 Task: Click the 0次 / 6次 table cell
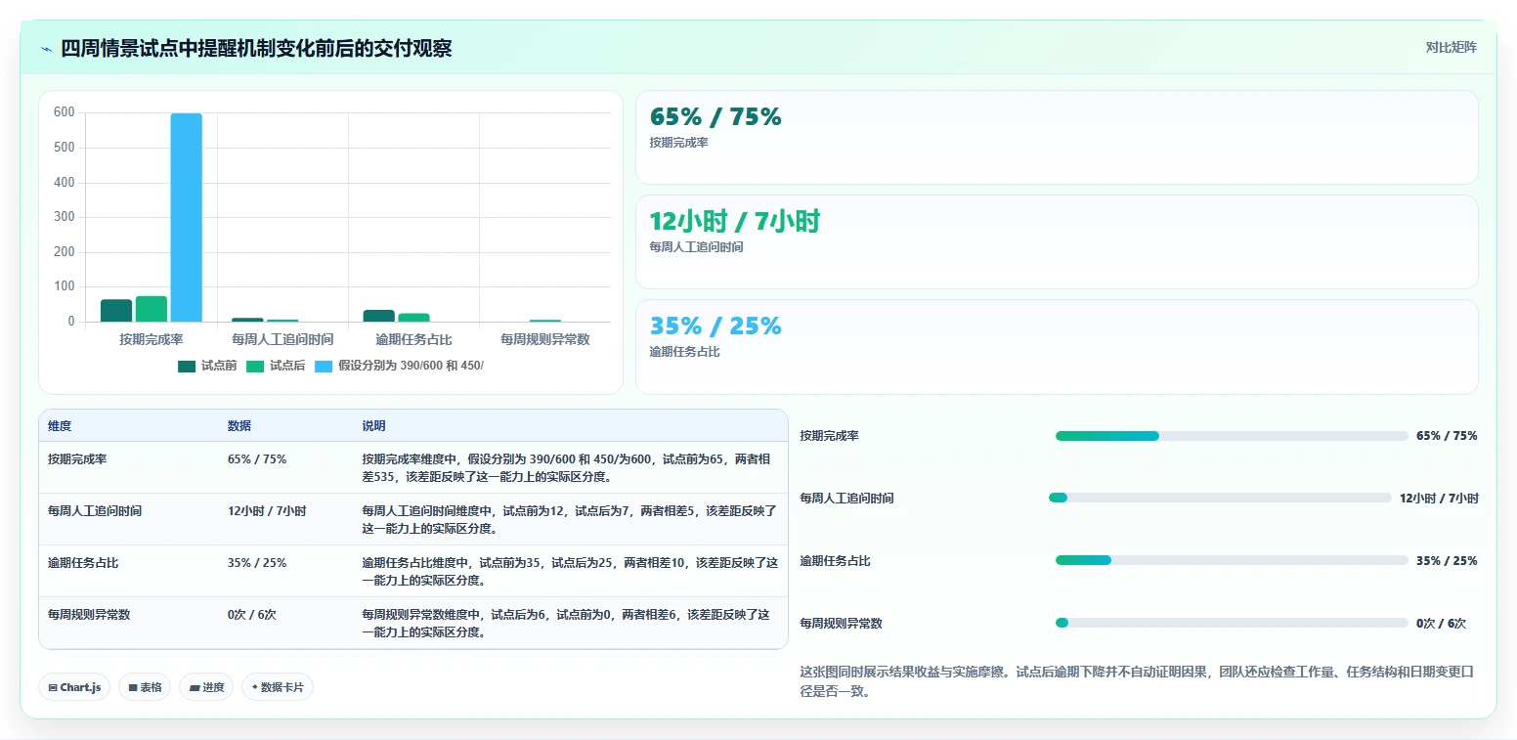coord(287,623)
